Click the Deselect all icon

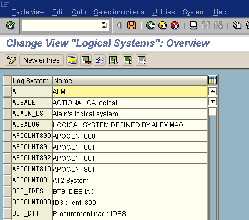[x=142, y=60]
